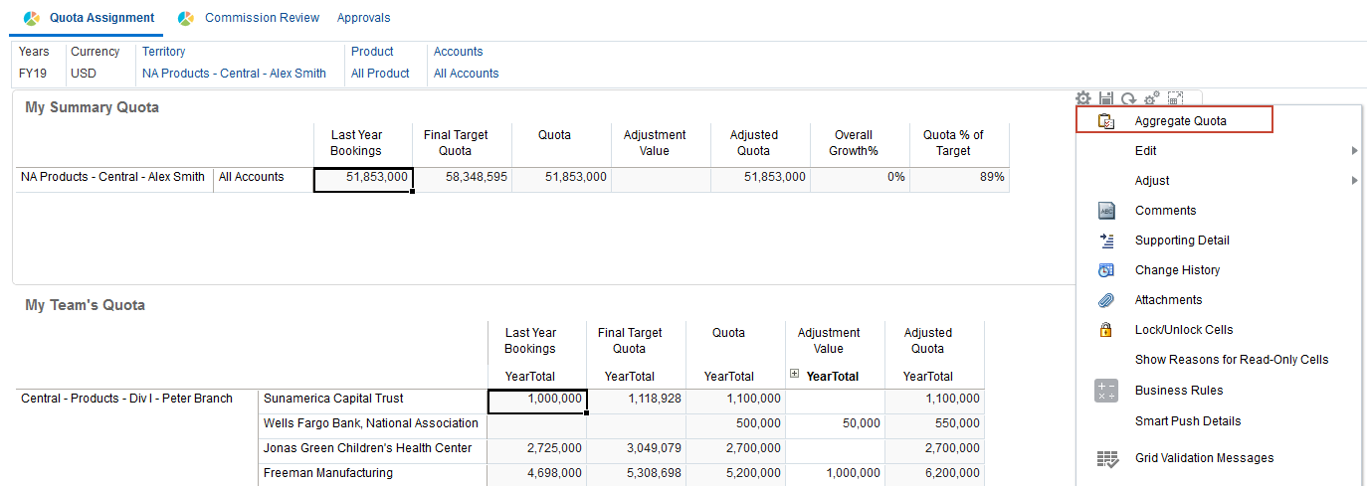Click the refresh arrow icon
This screenshot has width=1367, height=486.
(x=1129, y=98)
